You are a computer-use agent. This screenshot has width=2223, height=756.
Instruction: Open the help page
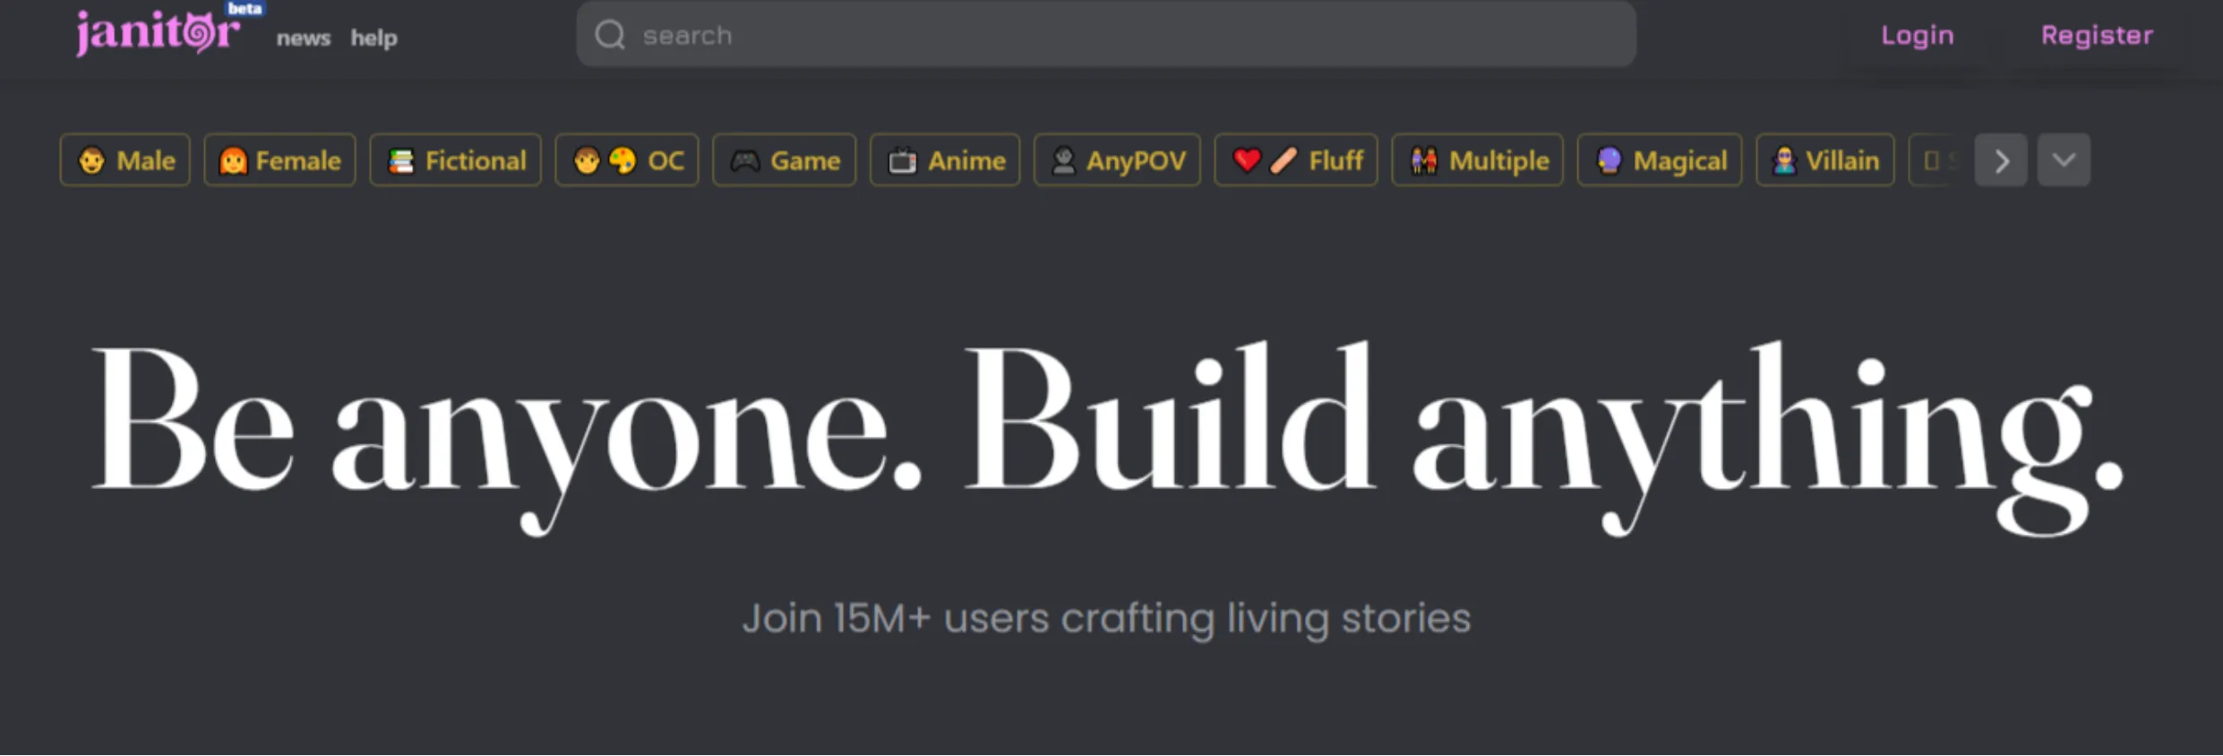373,38
